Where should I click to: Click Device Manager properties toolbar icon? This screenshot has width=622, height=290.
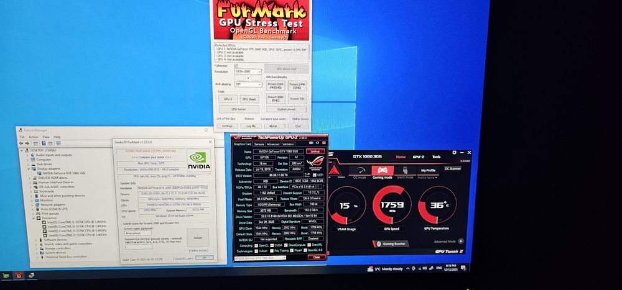(35, 143)
